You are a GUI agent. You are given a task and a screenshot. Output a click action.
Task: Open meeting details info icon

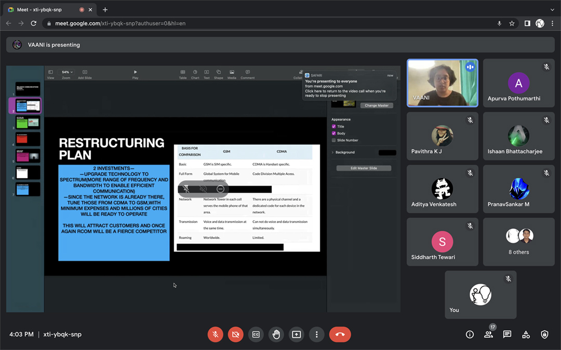coord(470,334)
